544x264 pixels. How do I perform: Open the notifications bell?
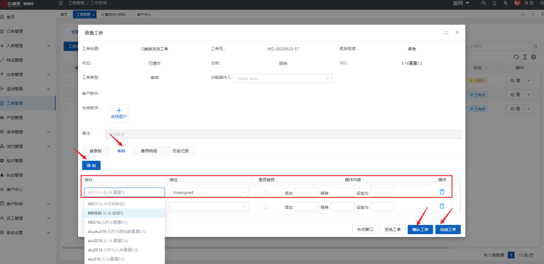tap(494, 3)
